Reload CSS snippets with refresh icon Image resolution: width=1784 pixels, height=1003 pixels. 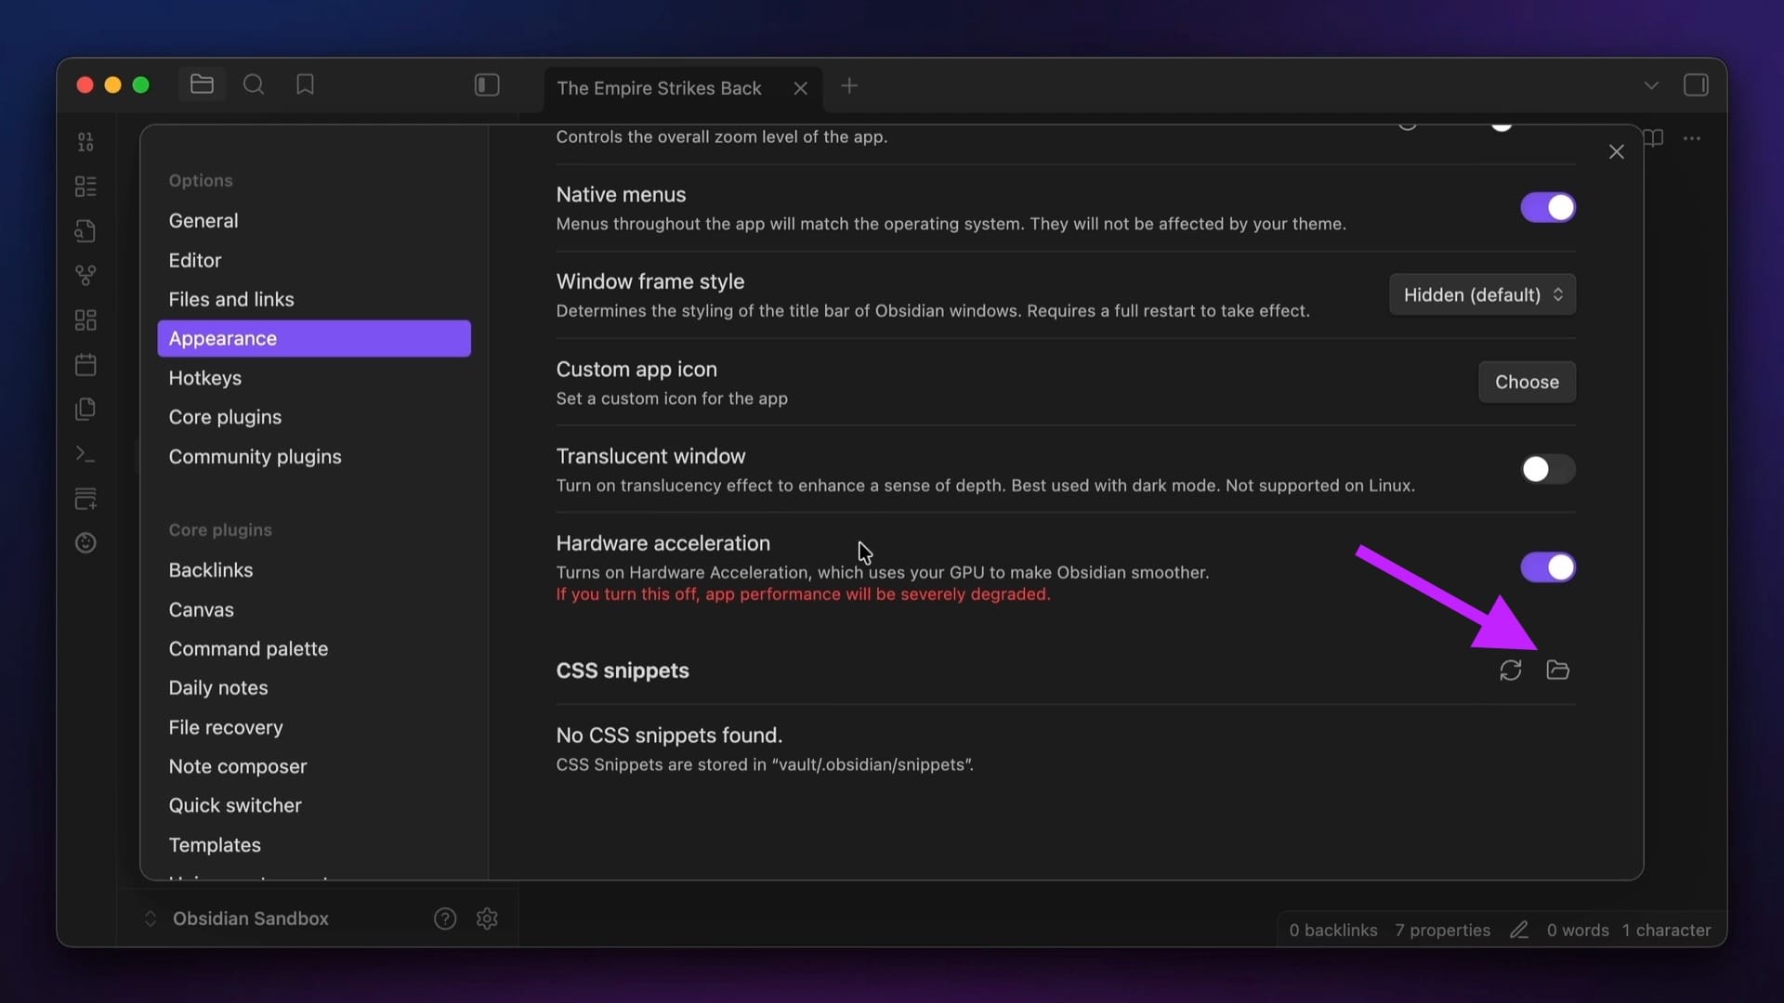click(1510, 670)
